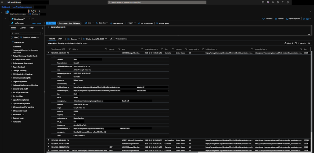The image size is (314, 153).
Task: Click the filter icon on the city_s column
Action: tap(173, 49)
